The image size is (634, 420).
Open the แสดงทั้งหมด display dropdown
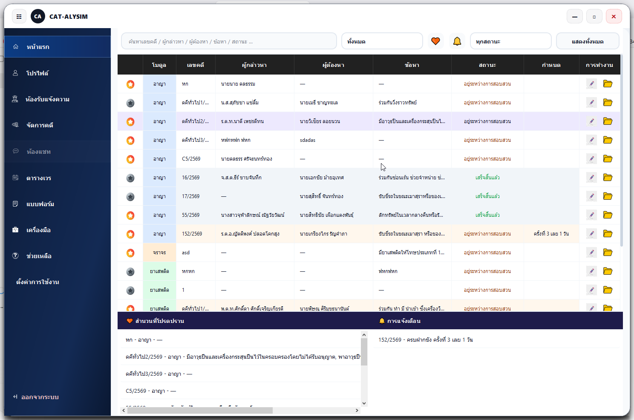click(587, 41)
